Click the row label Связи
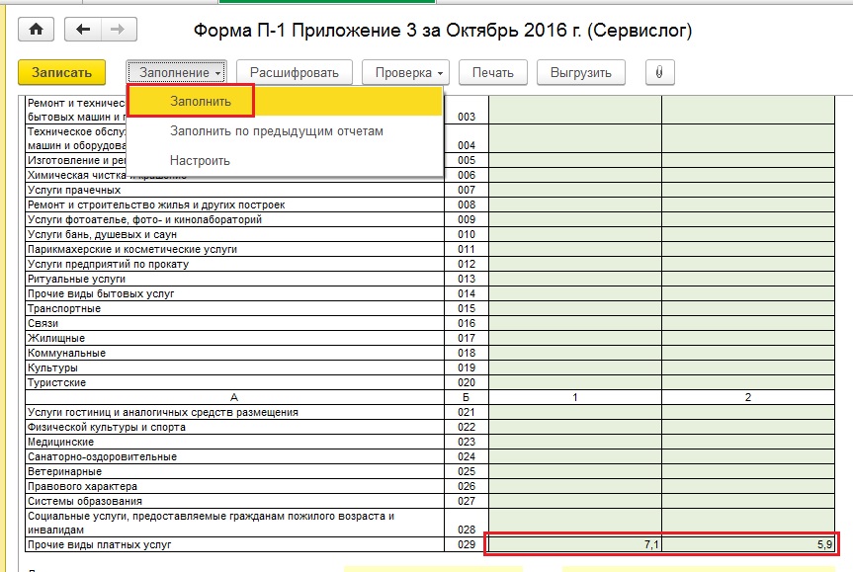853x572 pixels. tap(43, 323)
